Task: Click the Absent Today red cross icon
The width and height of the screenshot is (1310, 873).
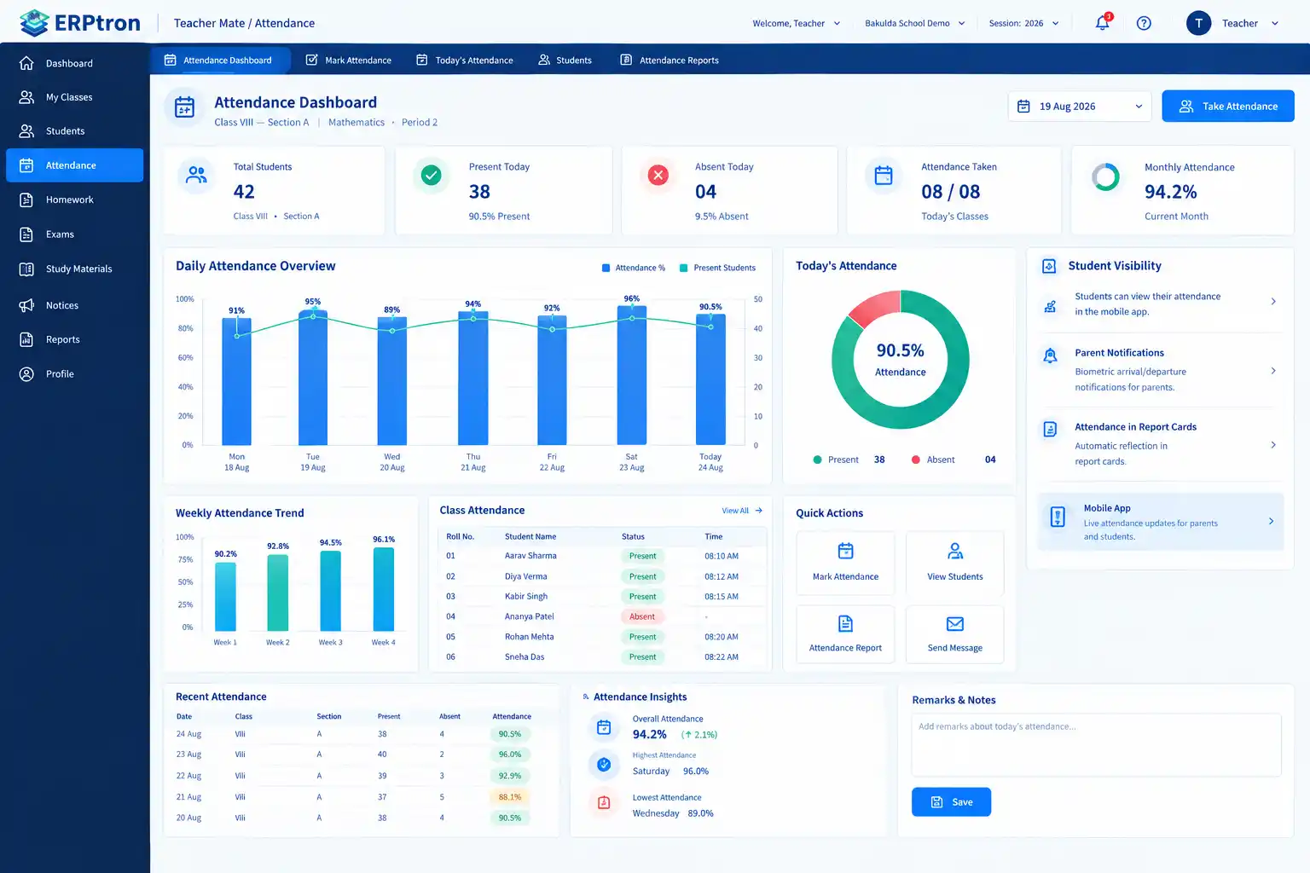Action: (658, 175)
